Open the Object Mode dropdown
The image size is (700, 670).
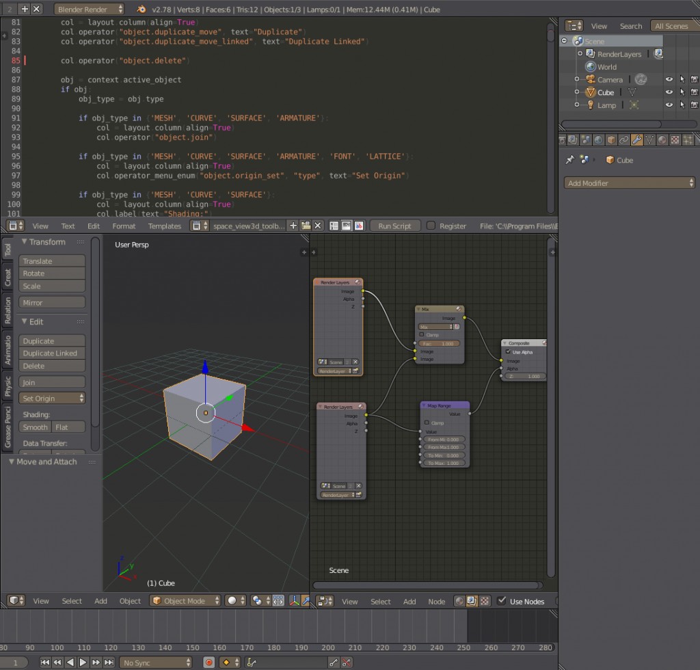tap(185, 600)
